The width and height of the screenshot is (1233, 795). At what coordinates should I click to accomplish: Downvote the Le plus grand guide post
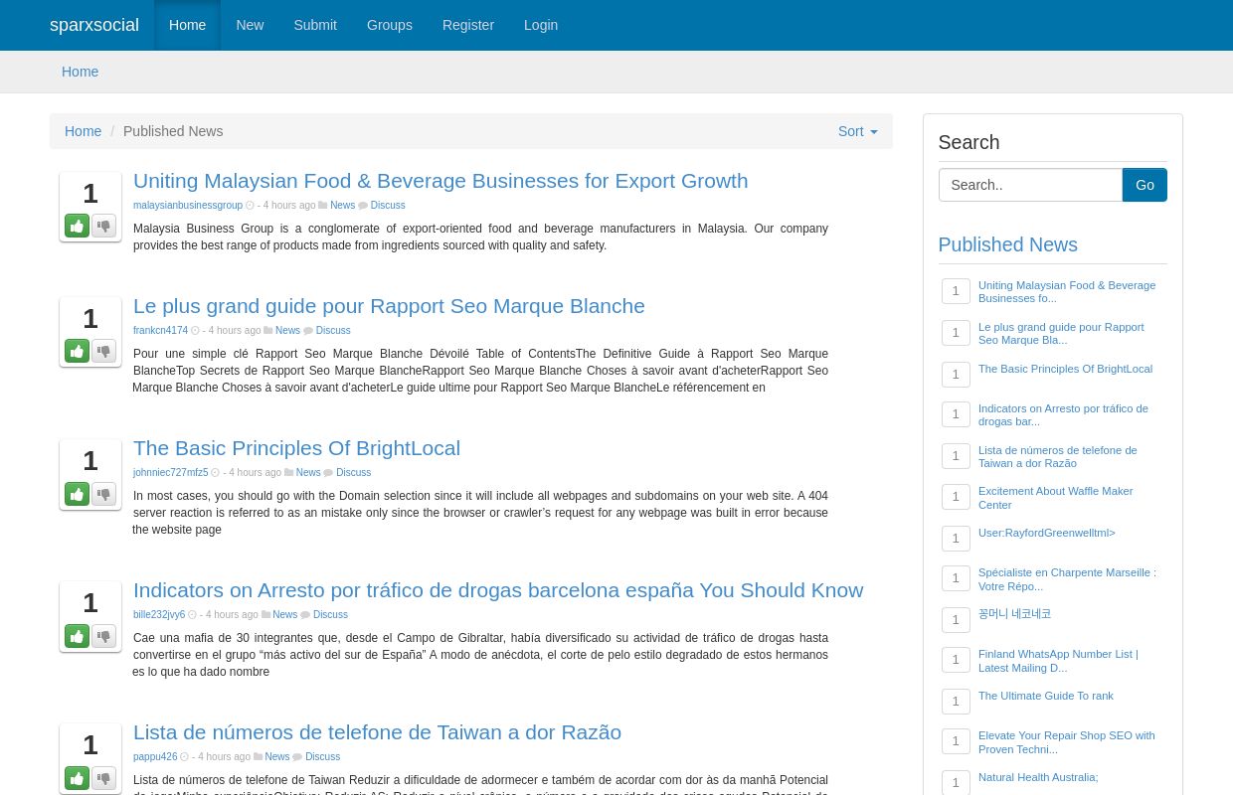104,352
